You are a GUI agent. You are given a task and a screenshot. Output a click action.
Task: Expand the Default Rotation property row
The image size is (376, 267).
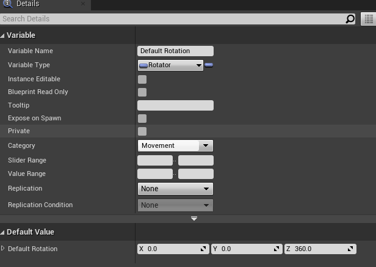click(x=3, y=249)
